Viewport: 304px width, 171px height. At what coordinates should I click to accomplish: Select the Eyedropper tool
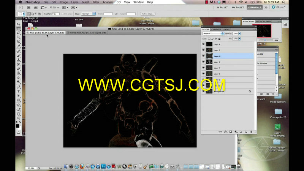pos(19,46)
